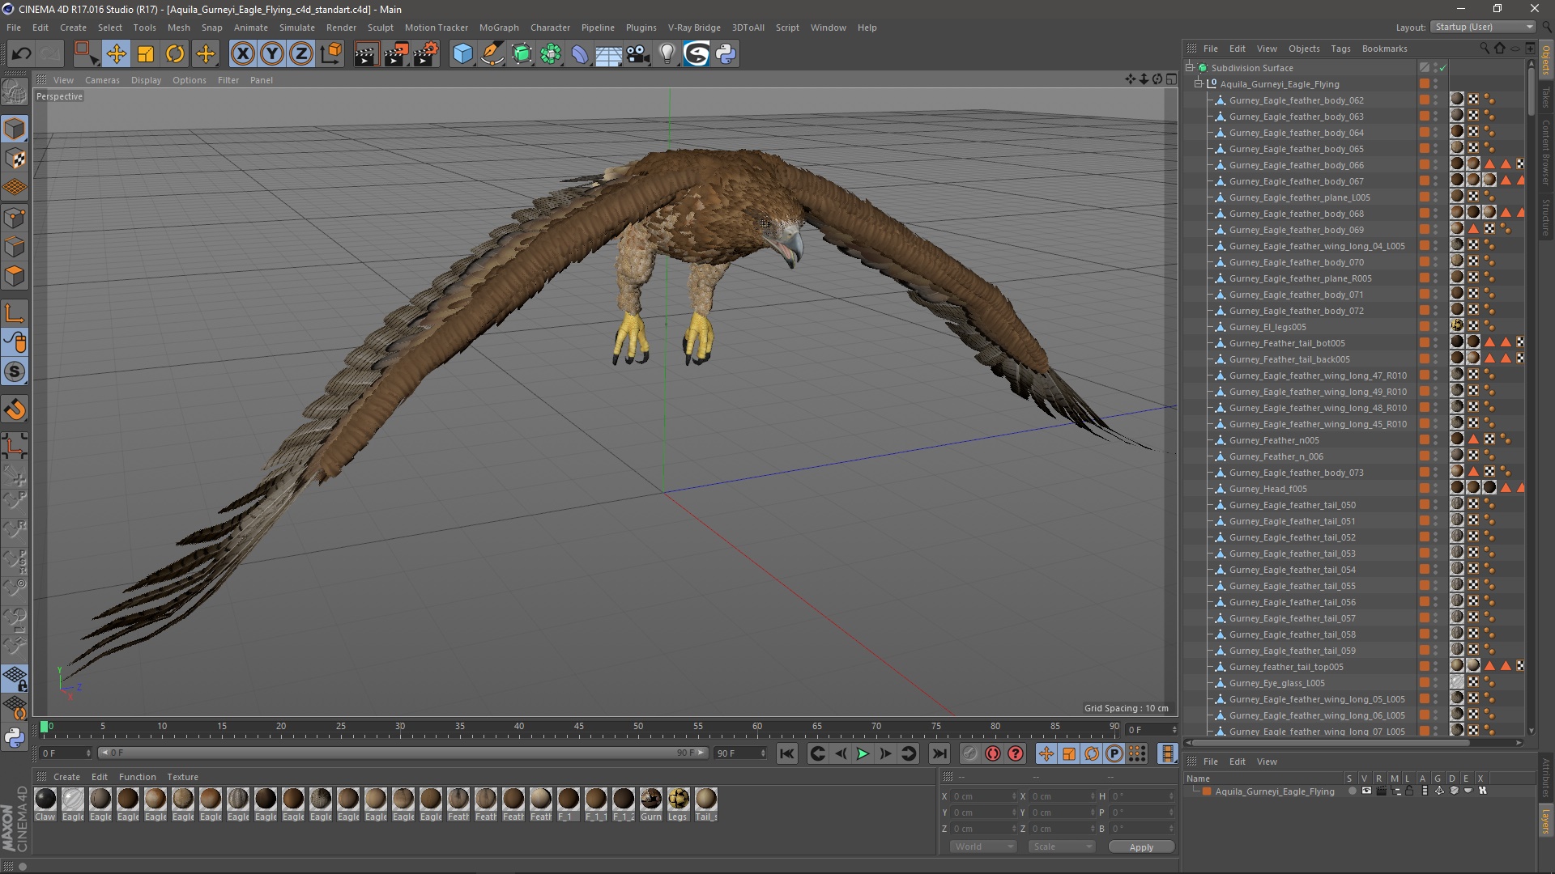Select the Gurn material thumbnail
The height and width of the screenshot is (874, 1555).
pos(651,800)
